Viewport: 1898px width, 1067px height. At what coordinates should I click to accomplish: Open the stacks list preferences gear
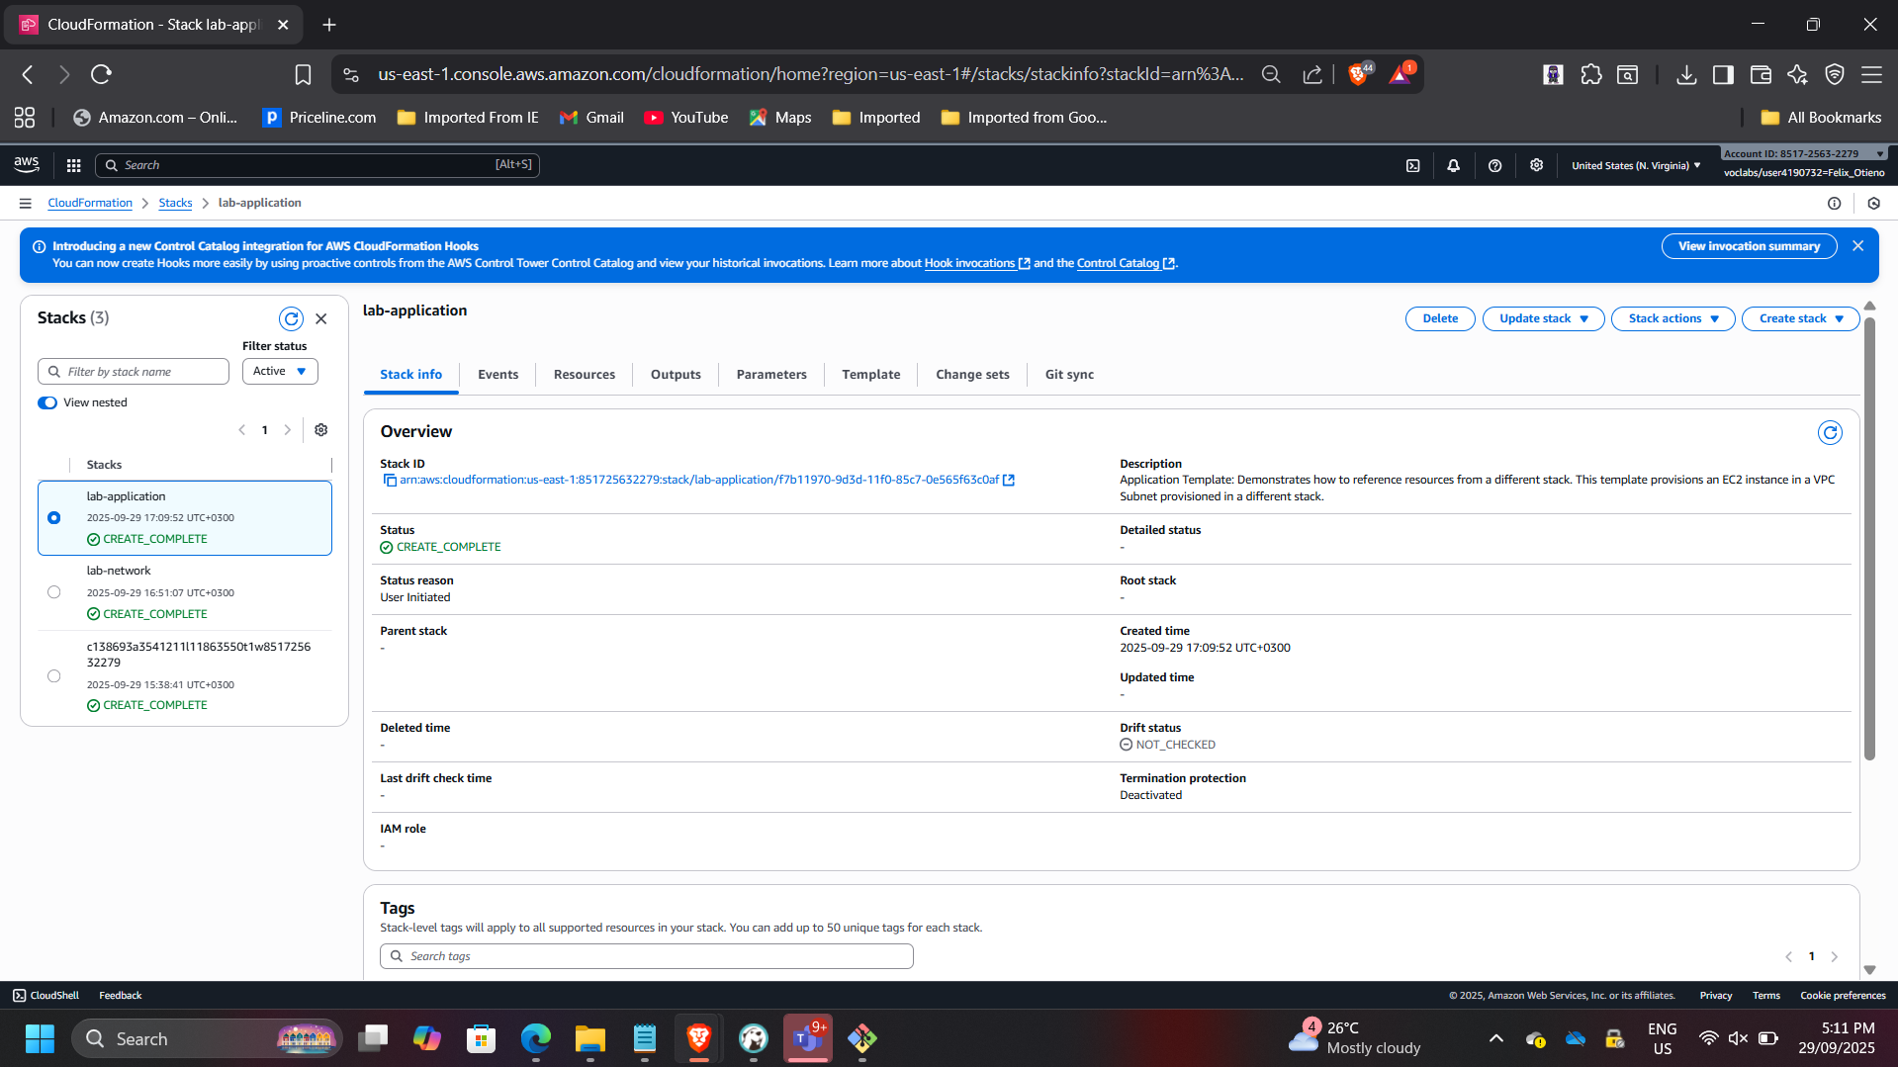[x=320, y=429]
